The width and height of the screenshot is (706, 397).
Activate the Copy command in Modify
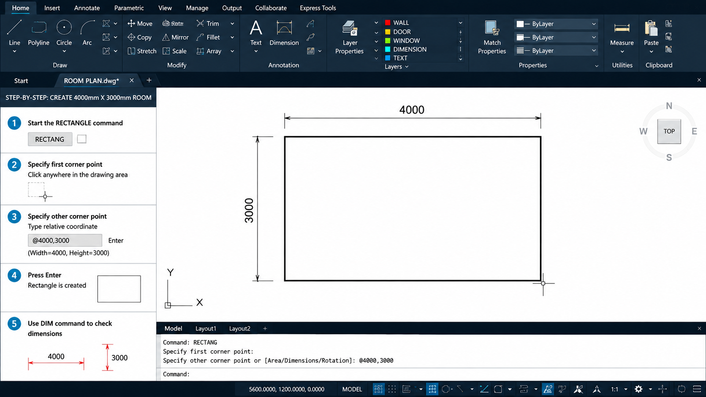[x=140, y=37]
